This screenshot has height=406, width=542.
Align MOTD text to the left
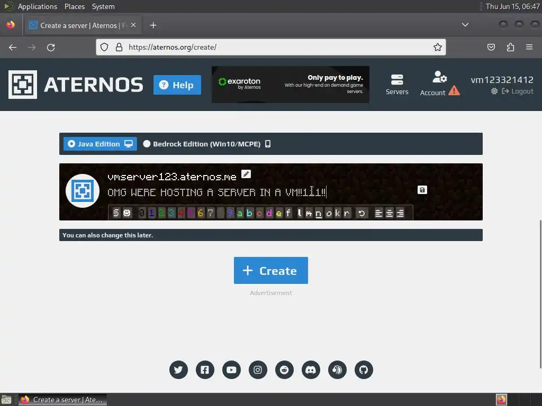(x=378, y=214)
